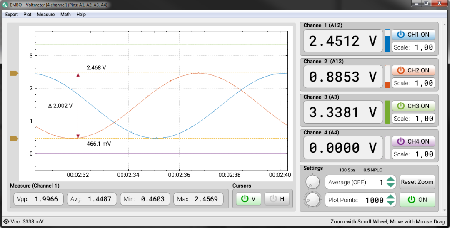
Task: Click the EMBO app icon in title bar
Action: 5,5
